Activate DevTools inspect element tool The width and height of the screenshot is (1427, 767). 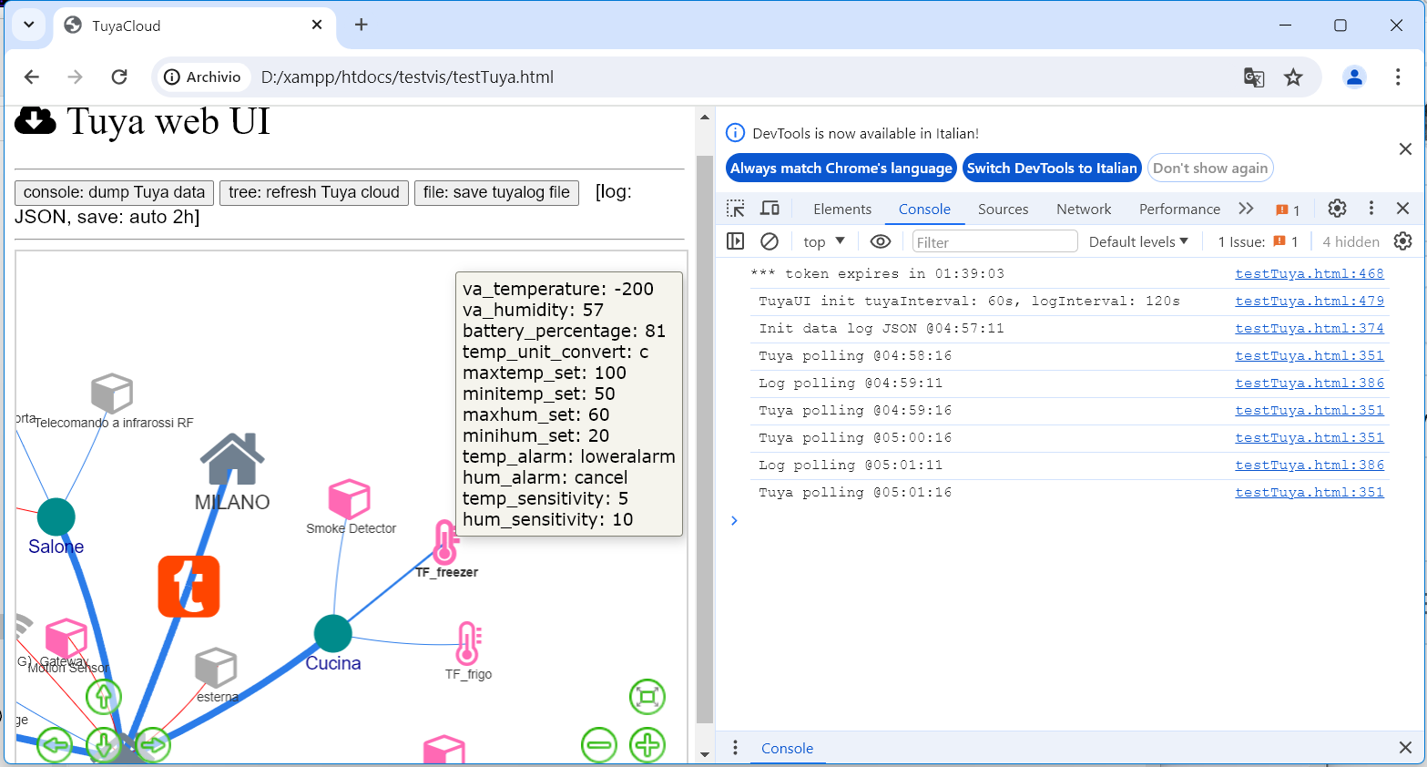pos(736,209)
